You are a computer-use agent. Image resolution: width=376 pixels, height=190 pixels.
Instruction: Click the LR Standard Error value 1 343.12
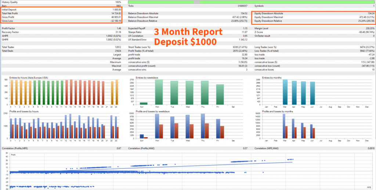pos(243,39)
